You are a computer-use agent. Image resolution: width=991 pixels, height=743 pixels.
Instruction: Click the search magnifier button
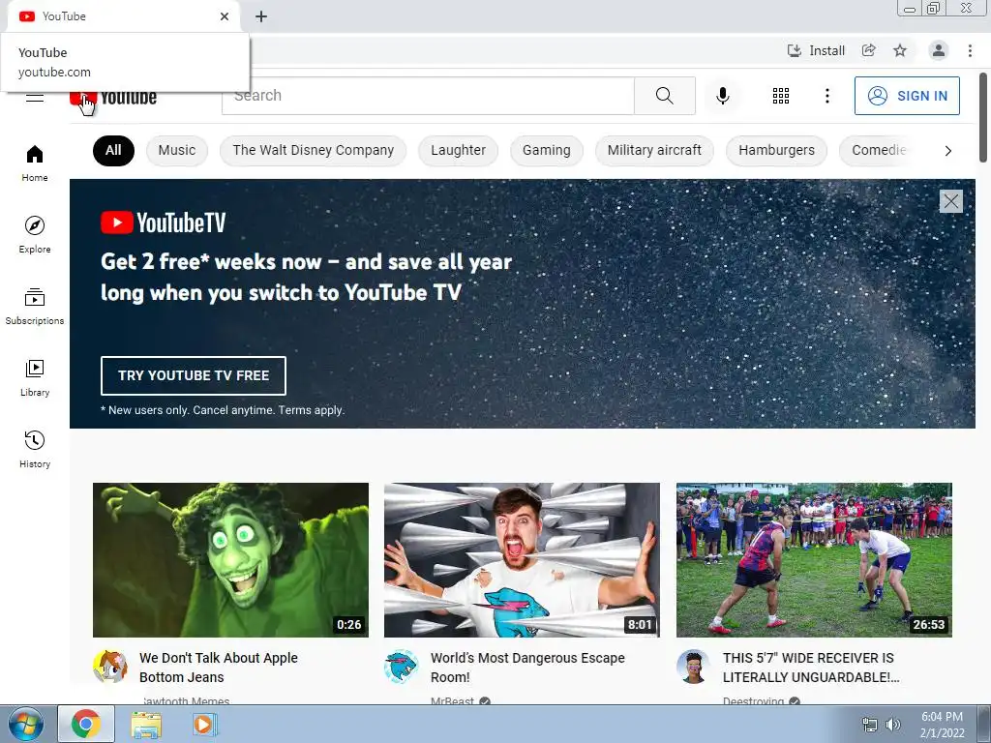tap(664, 96)
